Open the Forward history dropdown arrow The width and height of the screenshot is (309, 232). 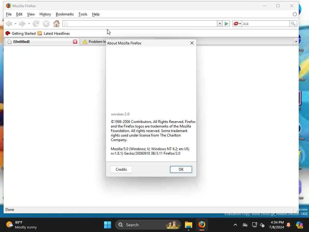(29, 24)
